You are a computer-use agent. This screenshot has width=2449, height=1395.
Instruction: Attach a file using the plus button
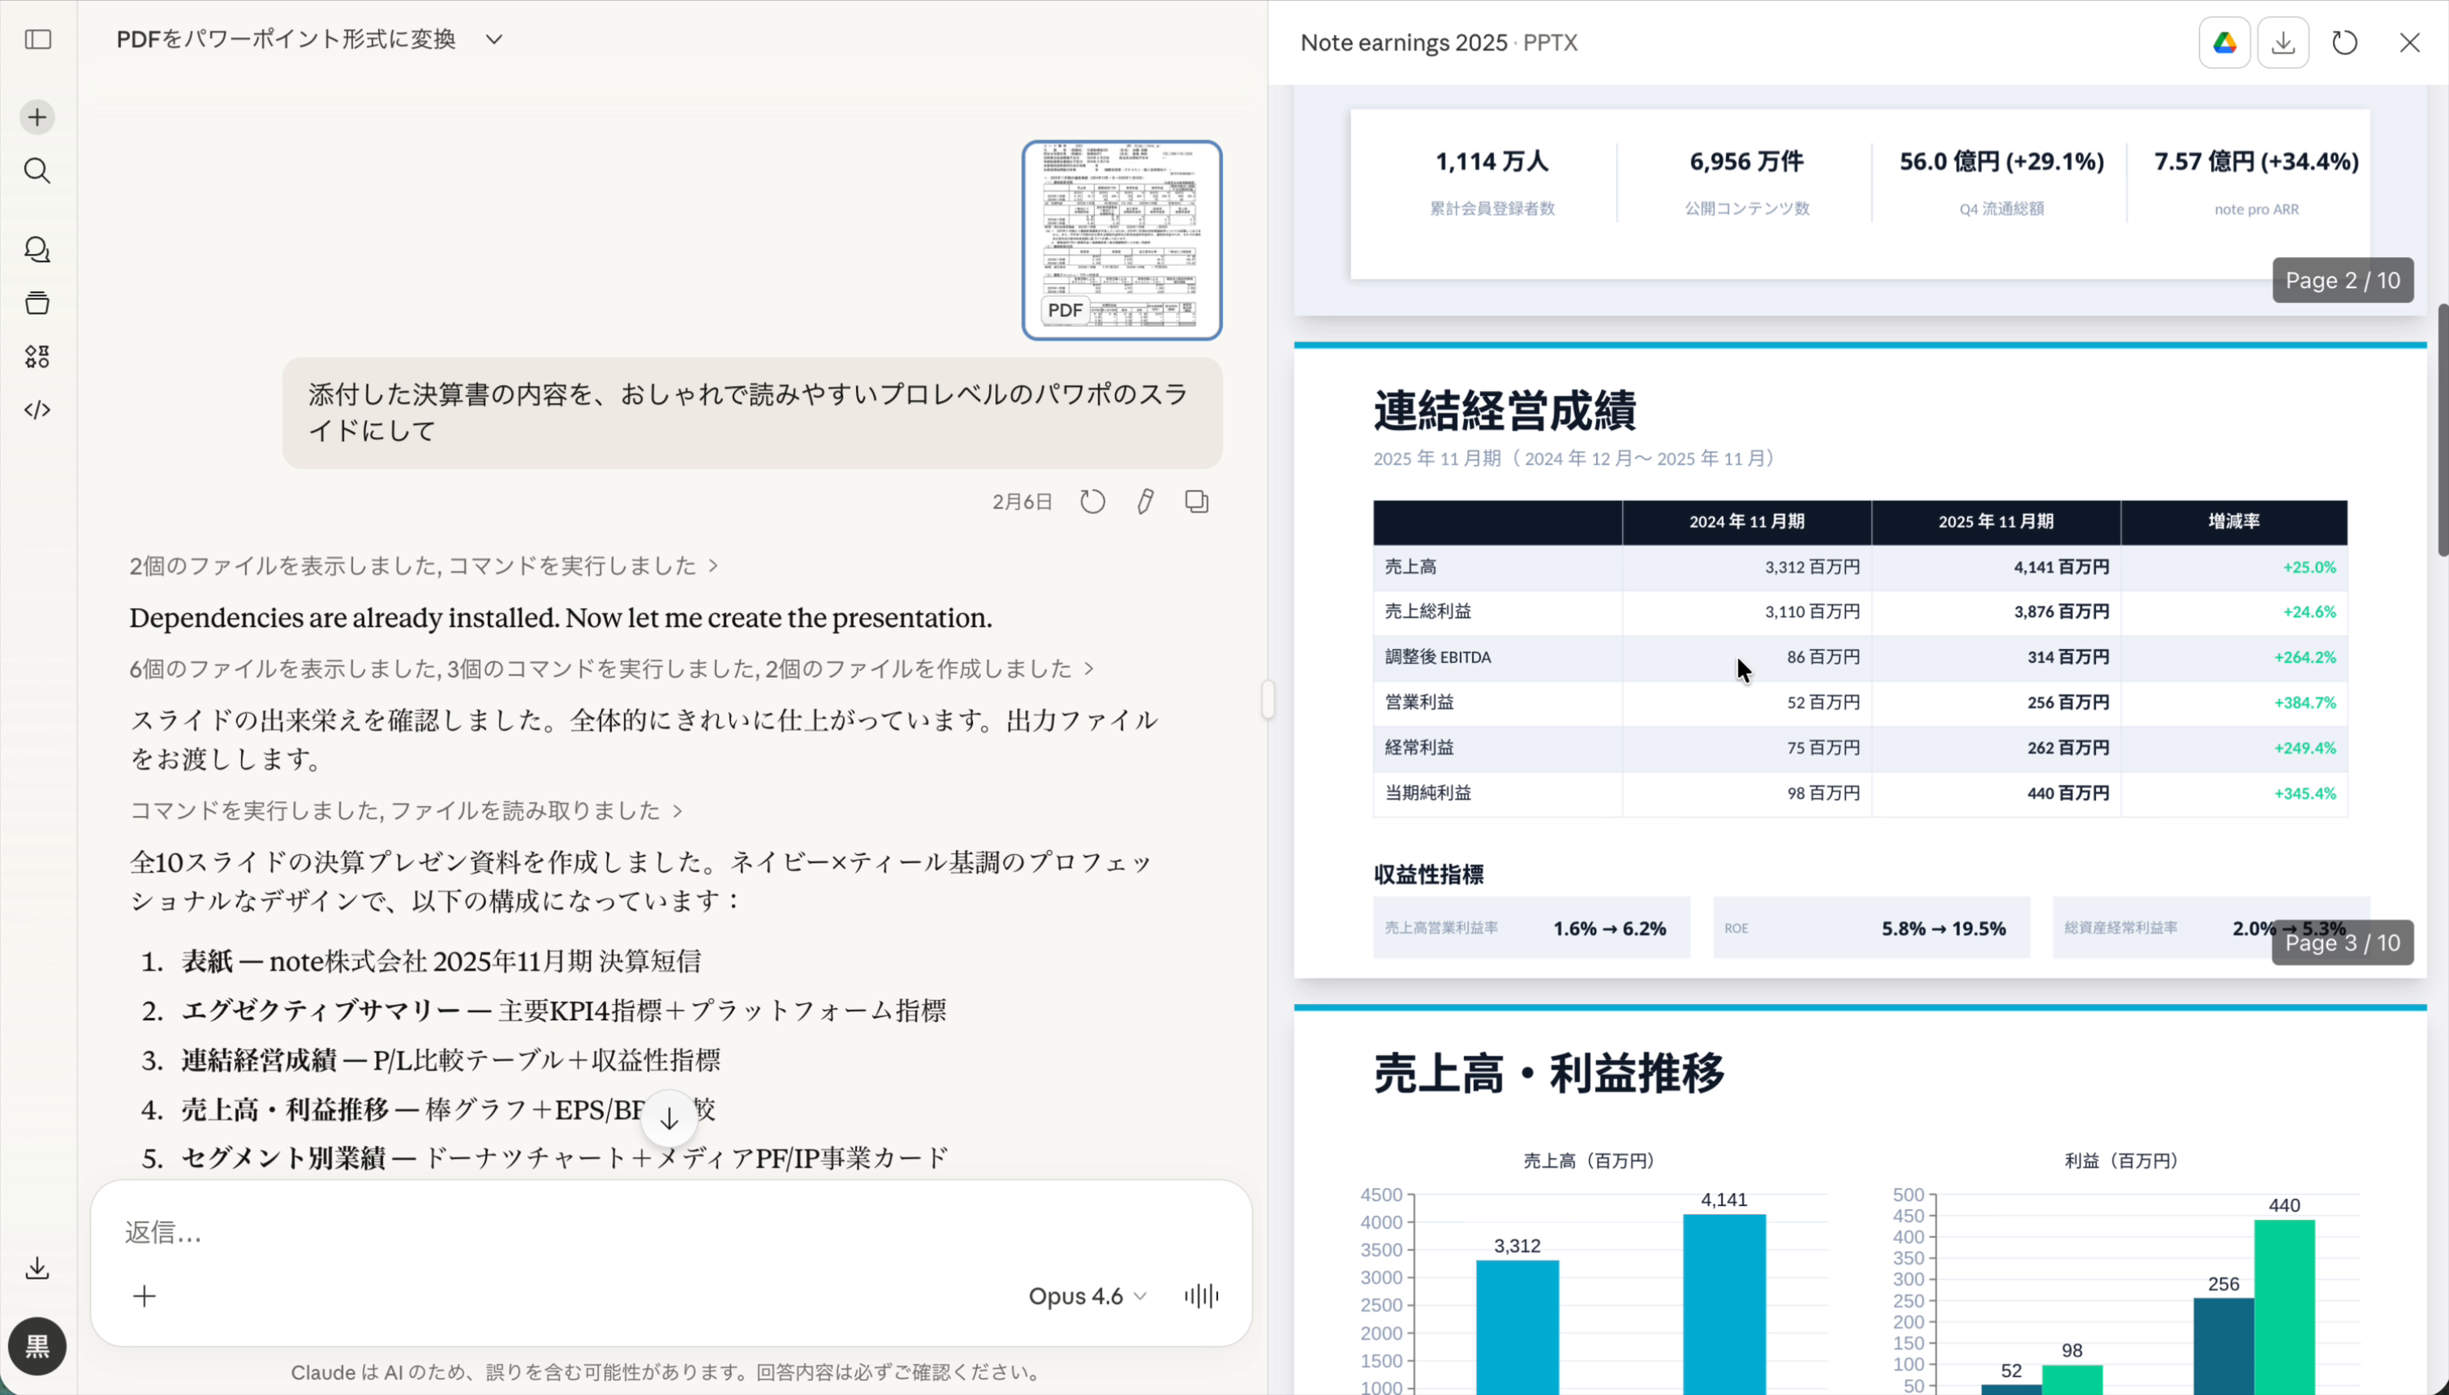[x=144, y=1295]
